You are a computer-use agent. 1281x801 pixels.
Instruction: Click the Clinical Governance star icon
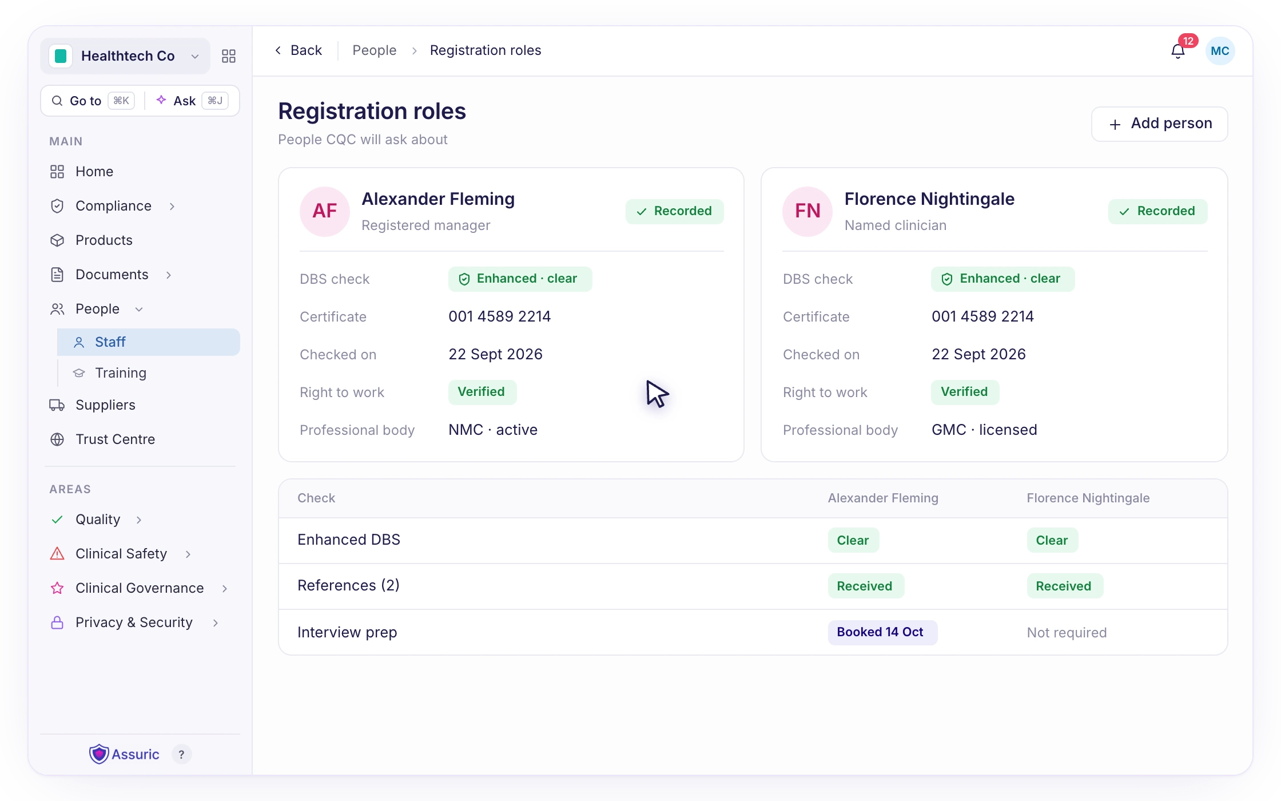[x=57, y=588]
